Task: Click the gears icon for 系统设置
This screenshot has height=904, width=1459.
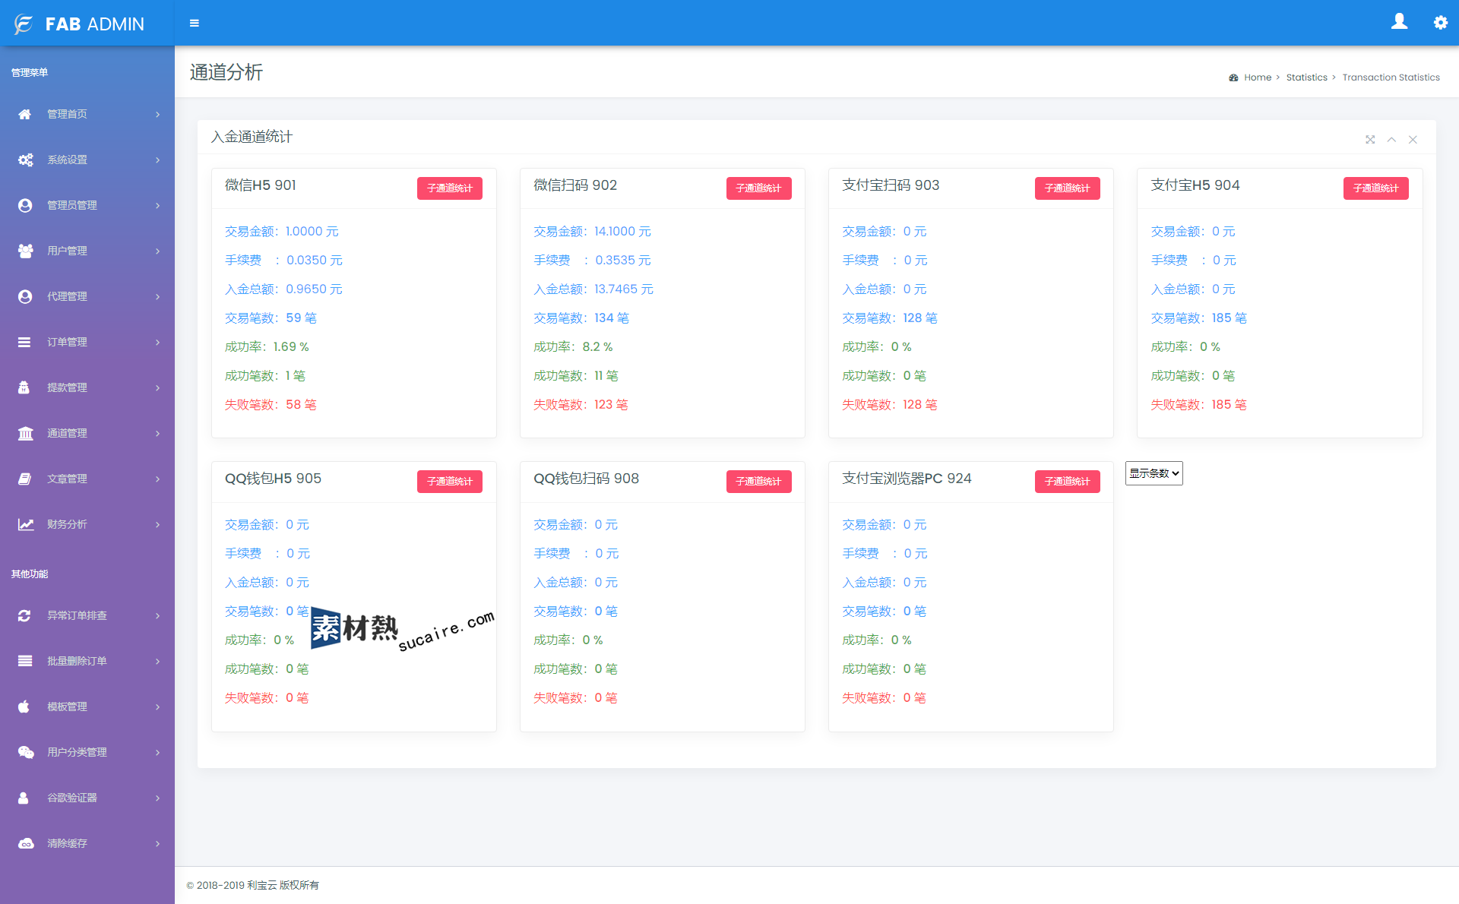Action: pos(25,160)
